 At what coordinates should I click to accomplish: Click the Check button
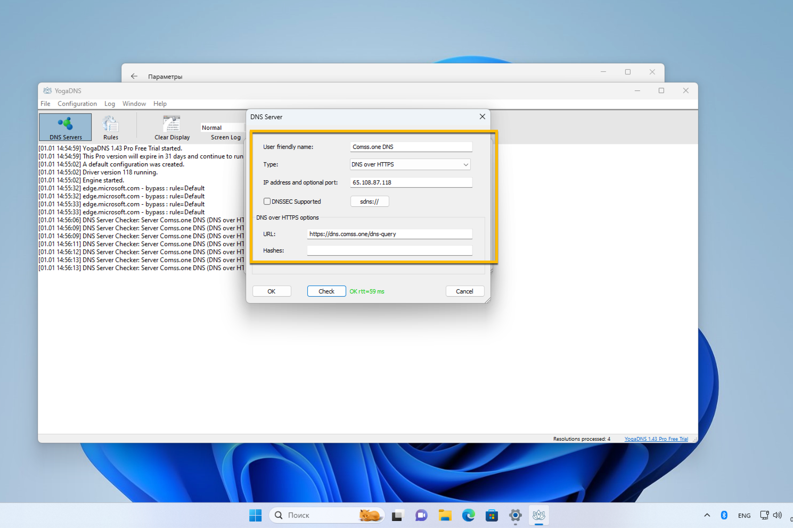coord(326,291)
